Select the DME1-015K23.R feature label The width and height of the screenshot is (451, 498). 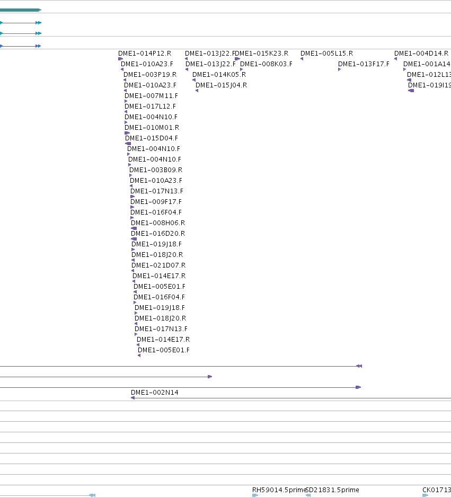pyautogui.click(x=262, y=54)
